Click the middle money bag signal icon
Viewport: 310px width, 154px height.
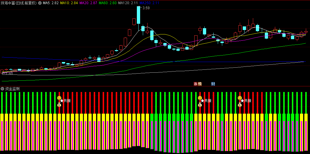(x=200, y=104)
